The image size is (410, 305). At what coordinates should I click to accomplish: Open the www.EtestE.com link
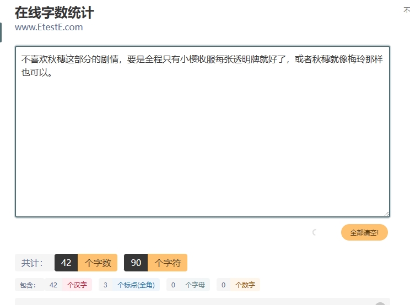[x=48, y=27]
